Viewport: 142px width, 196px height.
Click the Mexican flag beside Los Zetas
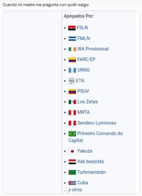tap(72, 102)
